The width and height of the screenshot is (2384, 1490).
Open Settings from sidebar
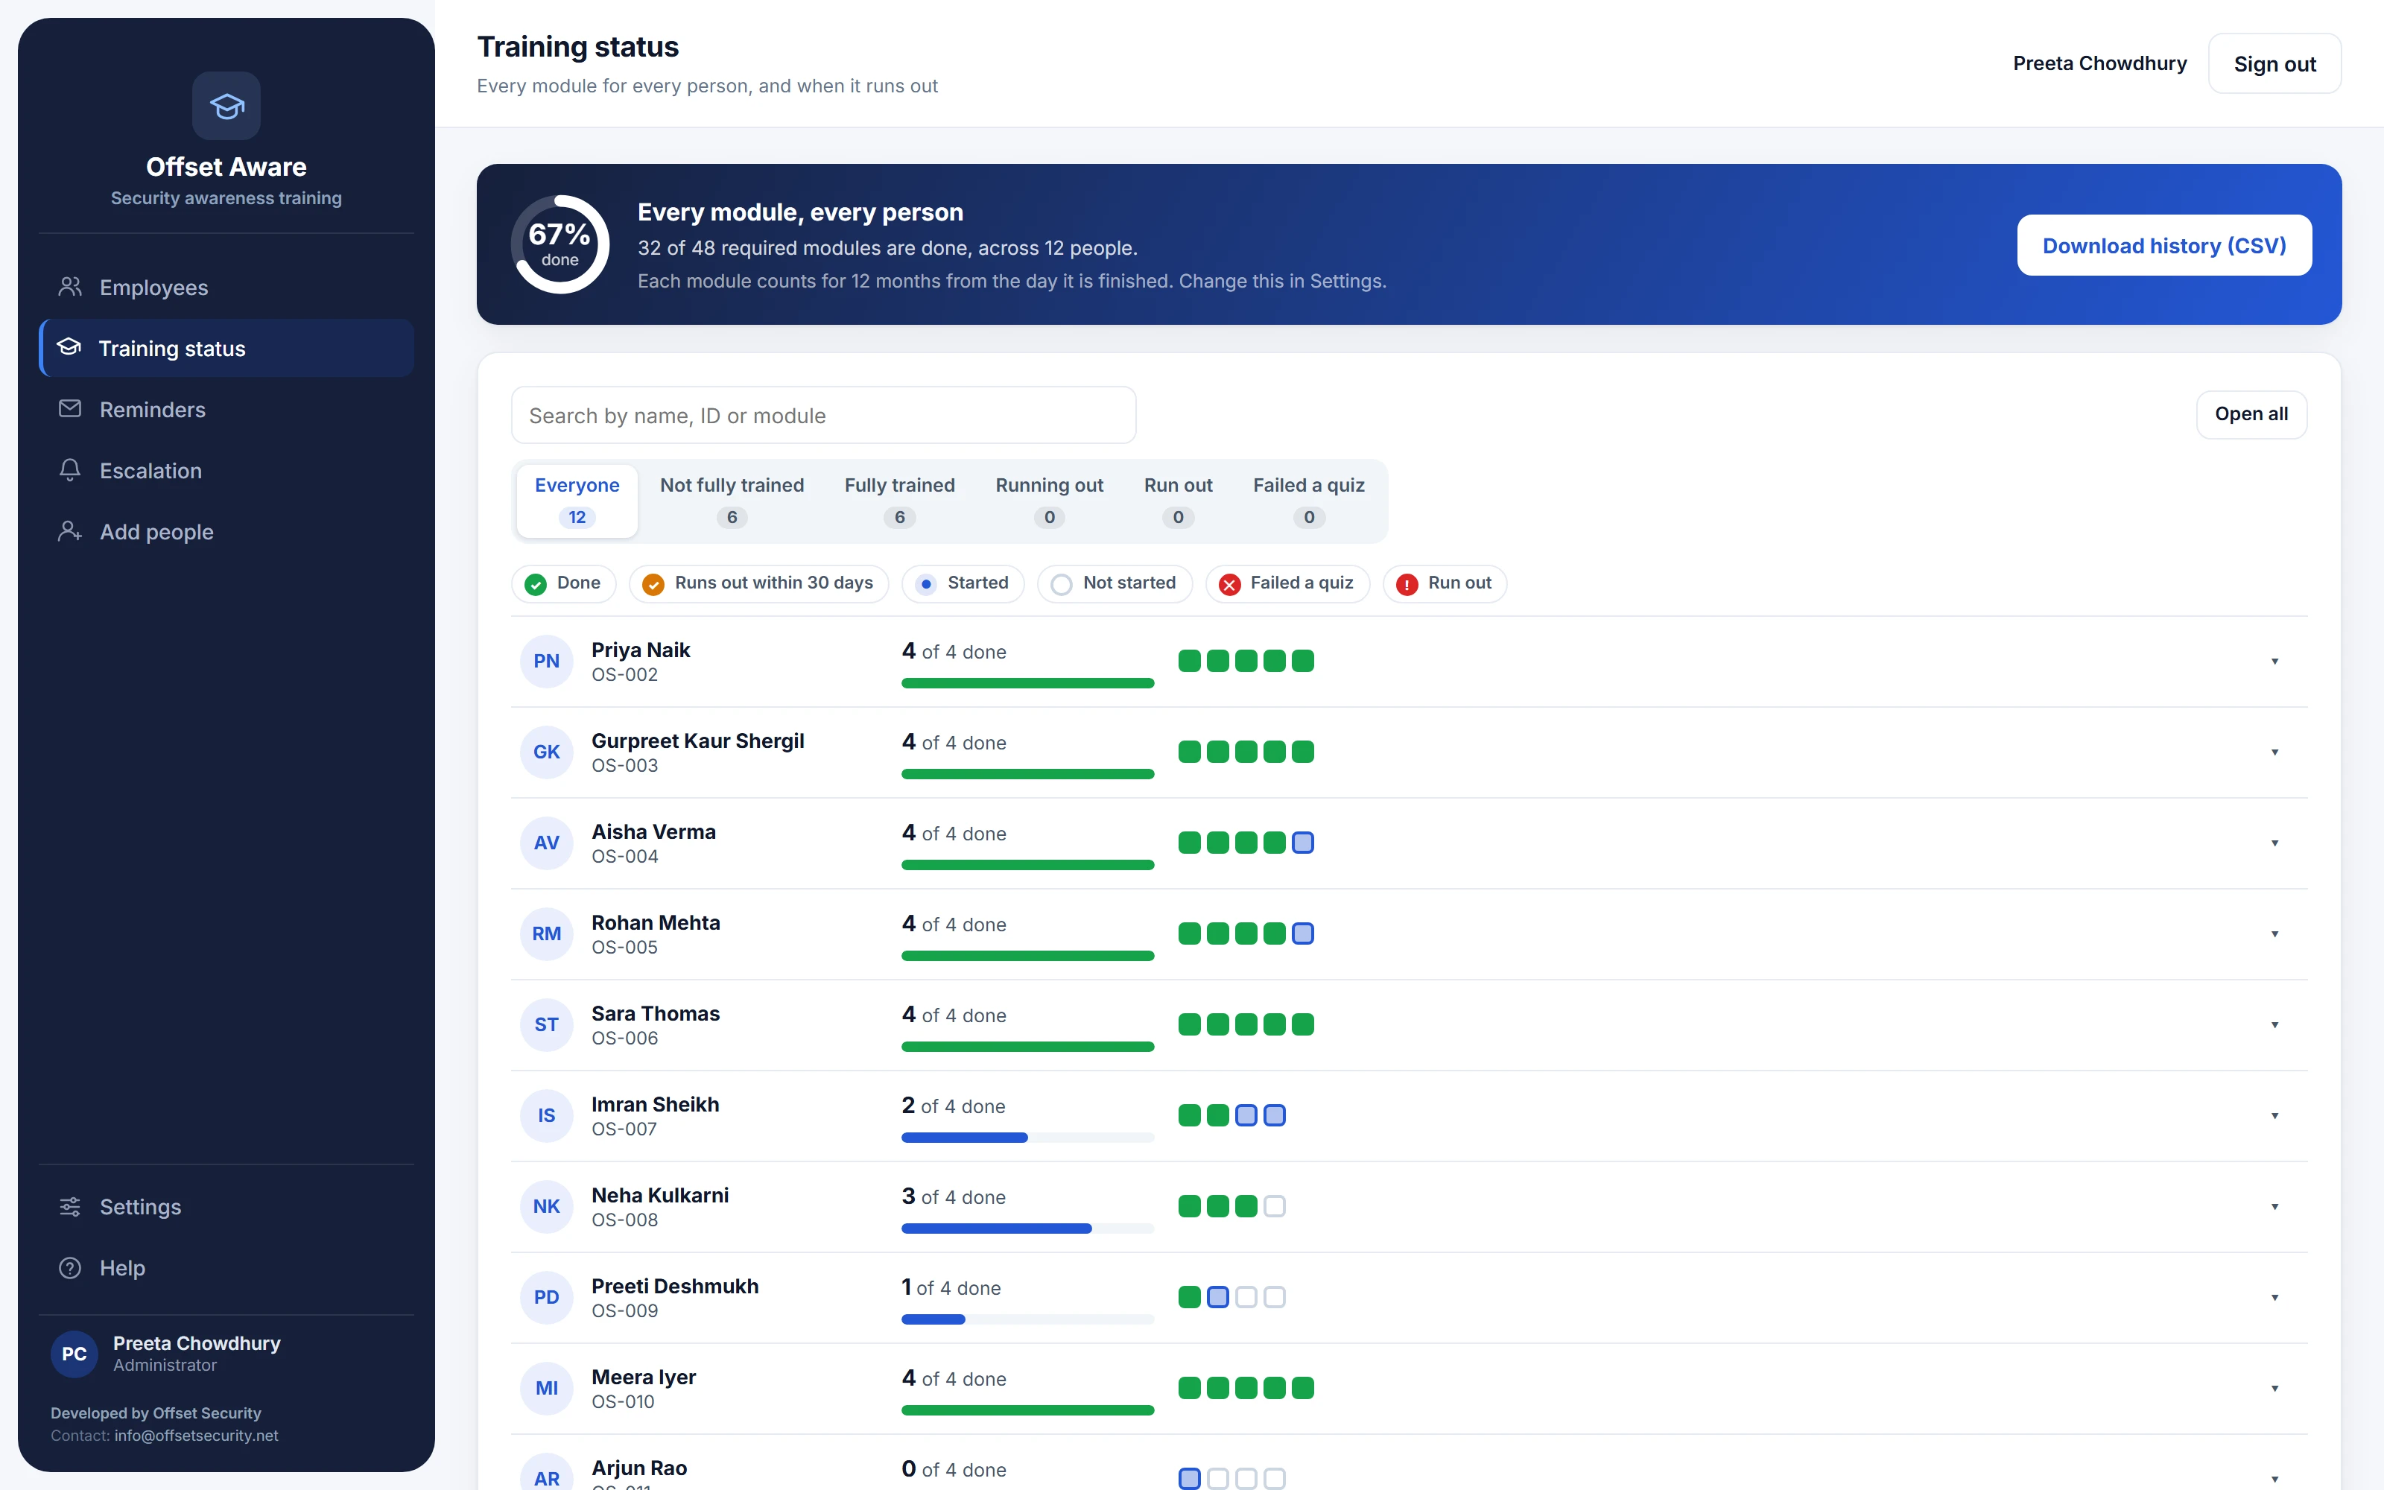[226, 1206]
